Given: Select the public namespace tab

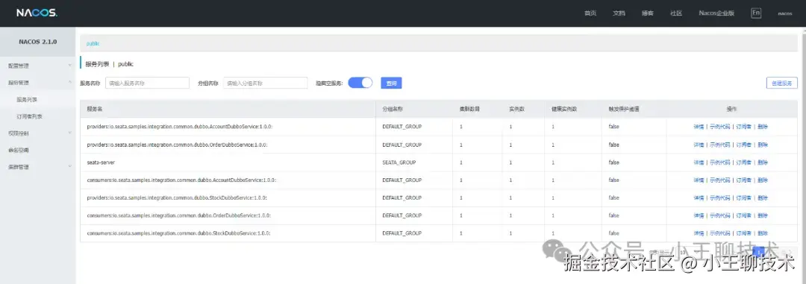Looking at the screenshot, I should click(93, 44).
